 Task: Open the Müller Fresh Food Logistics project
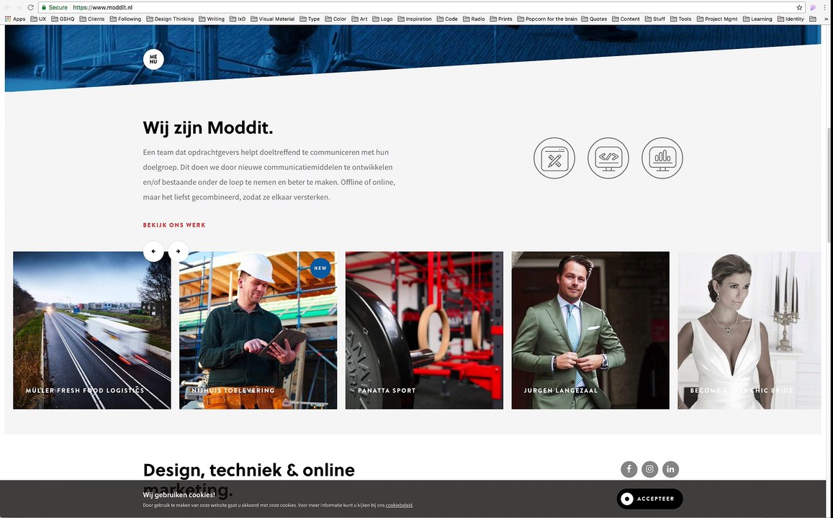(92, 330)
